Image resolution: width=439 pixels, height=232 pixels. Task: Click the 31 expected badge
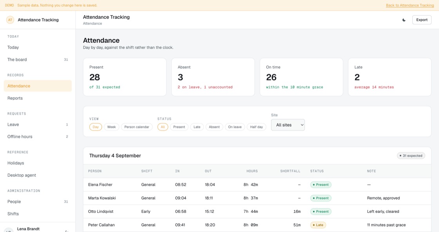[411, 156]
